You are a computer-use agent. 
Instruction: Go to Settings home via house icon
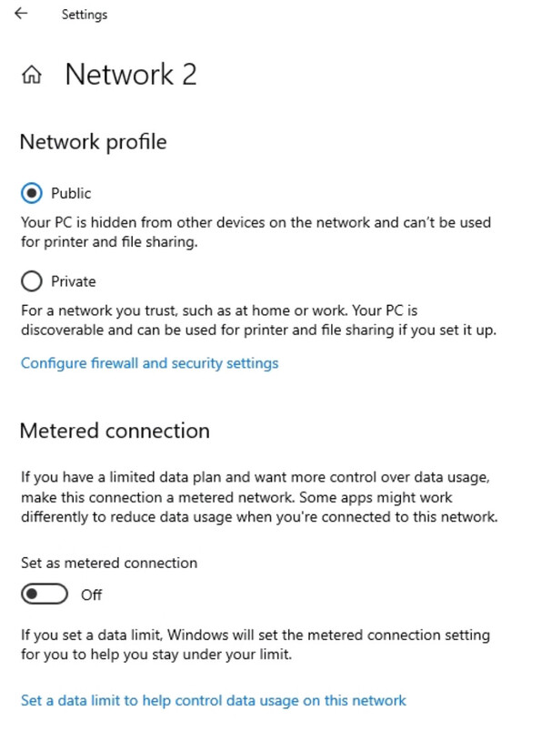click(32, 76)
